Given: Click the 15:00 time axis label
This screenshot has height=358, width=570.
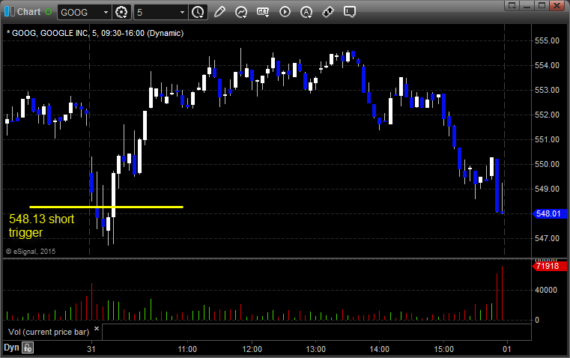Looking at the screenshot, I should (x=444, y=349).
